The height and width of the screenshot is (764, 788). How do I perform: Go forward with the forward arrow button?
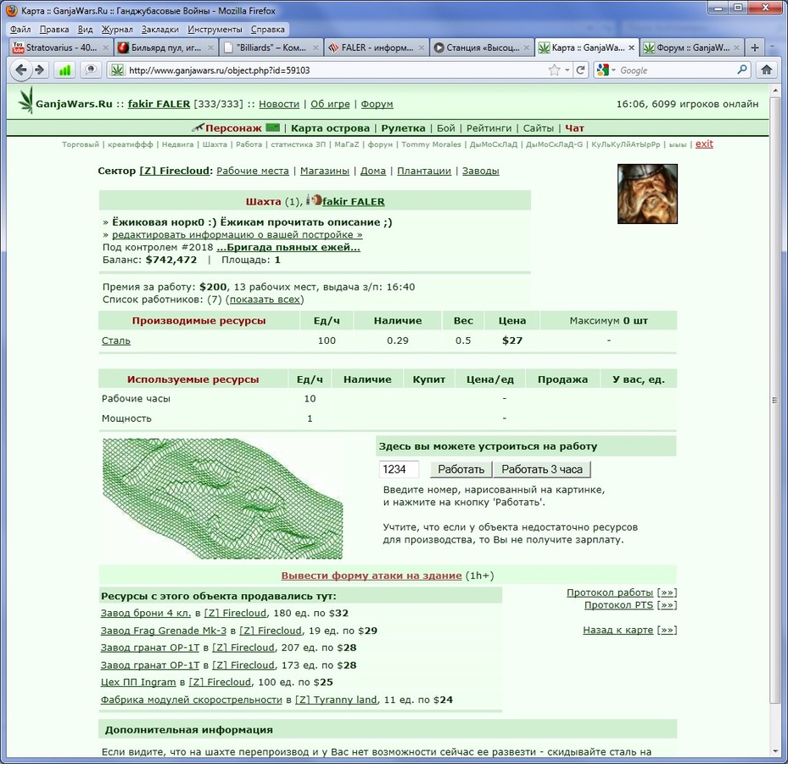tap(39, 70)
